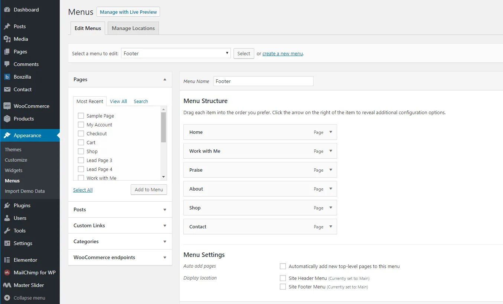The width and height of the screenshot is (503, 304).
Task: Open Elementor via its sidebar icon
Action: click(x=7, y=260)
